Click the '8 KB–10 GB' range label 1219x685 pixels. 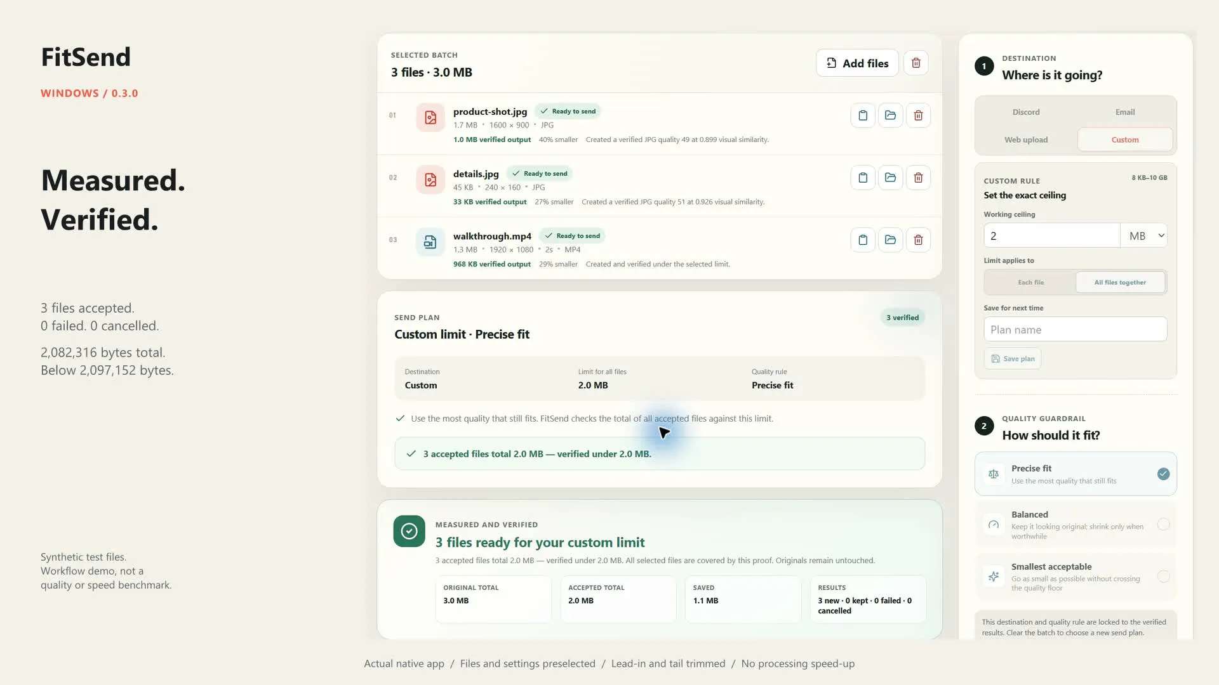[x=1149, y=178]
